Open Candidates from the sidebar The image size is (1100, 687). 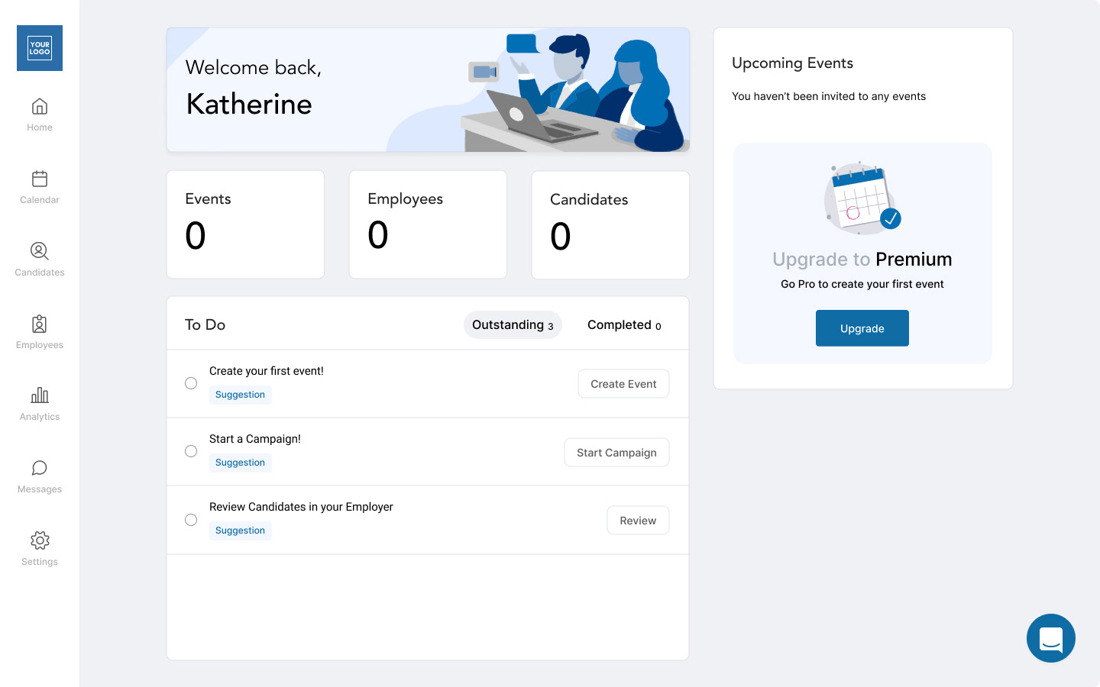pos(40,251)
